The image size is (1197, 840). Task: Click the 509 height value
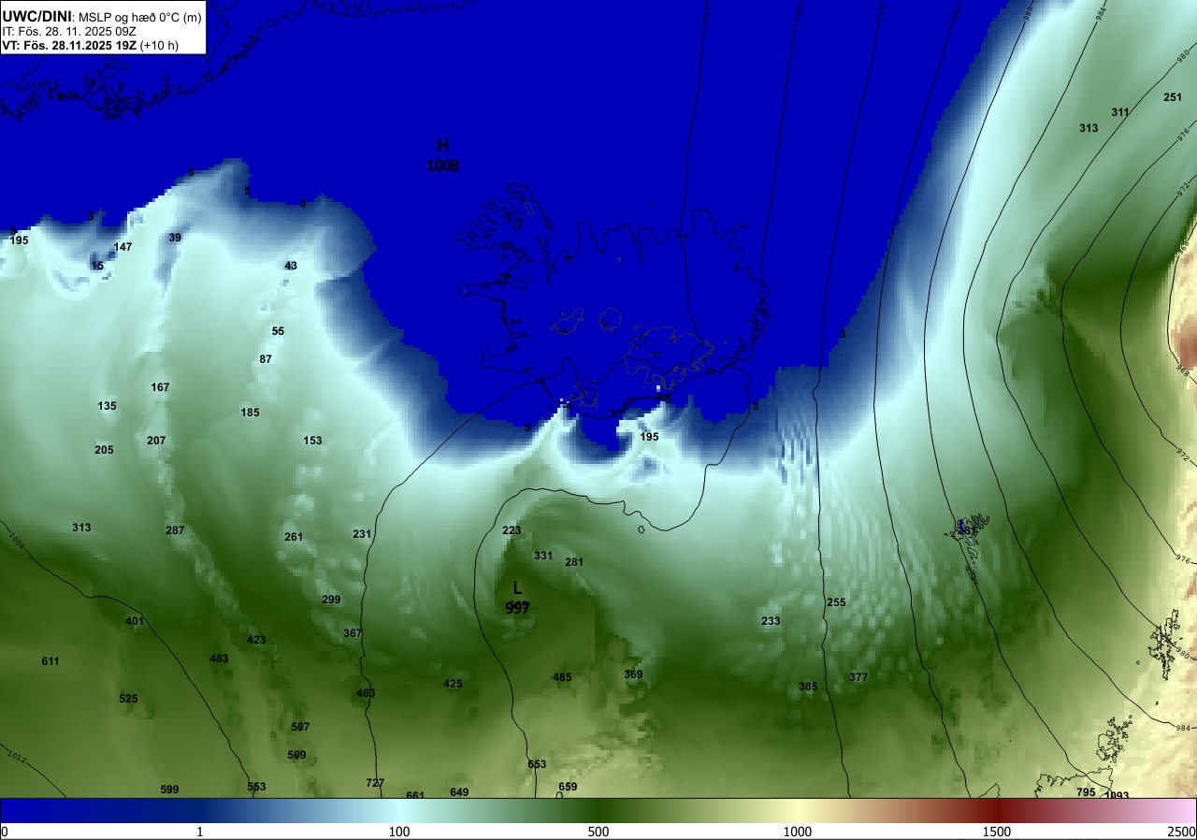pyautogui.click(x=296, y=755)
